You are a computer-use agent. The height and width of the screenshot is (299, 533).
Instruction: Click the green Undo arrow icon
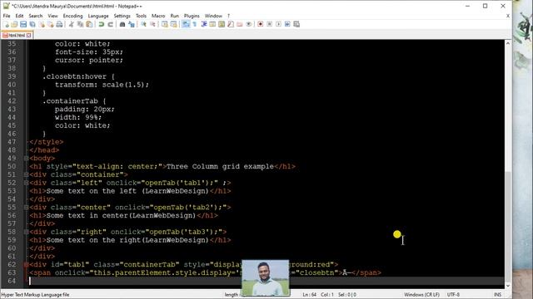[102, 24]
